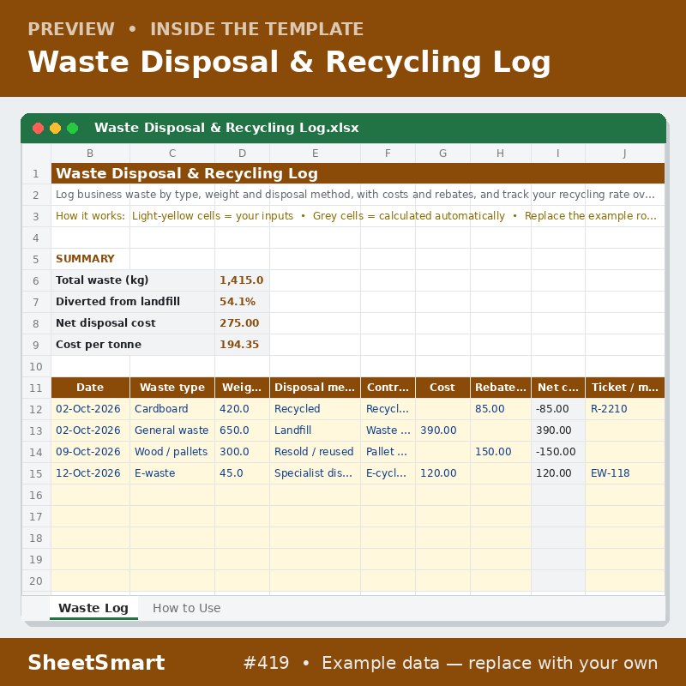Viewport: 686px width, 686px height.
Task: Select 'General waste' cell
Action: click(x=172, y=430)
